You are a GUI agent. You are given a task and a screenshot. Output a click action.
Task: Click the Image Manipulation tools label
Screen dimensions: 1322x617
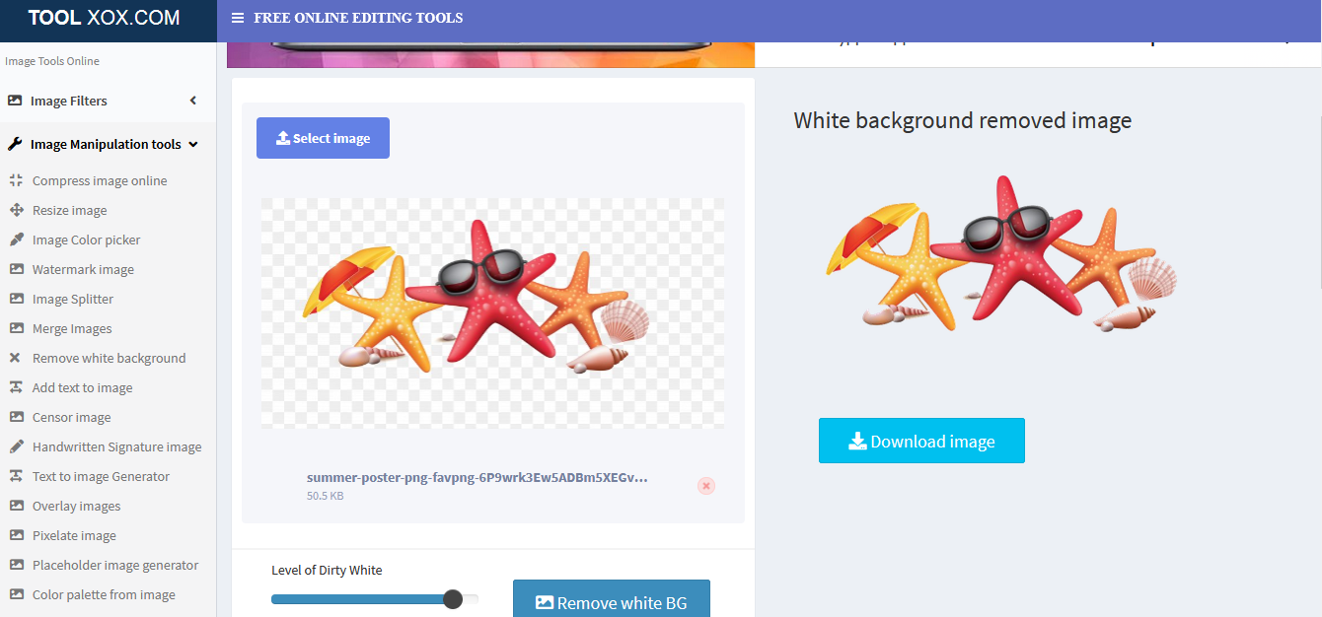(106, 144)
